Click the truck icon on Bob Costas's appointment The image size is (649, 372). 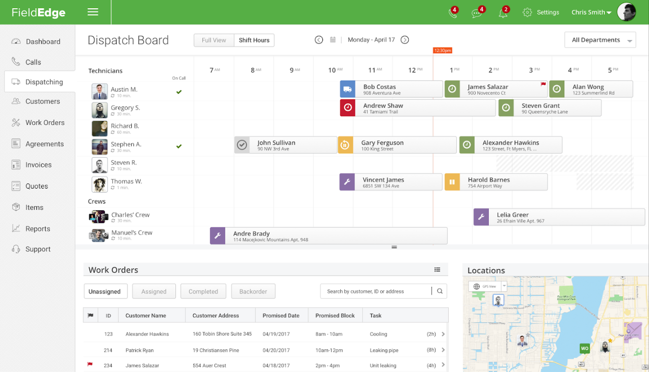click(347, 88)
